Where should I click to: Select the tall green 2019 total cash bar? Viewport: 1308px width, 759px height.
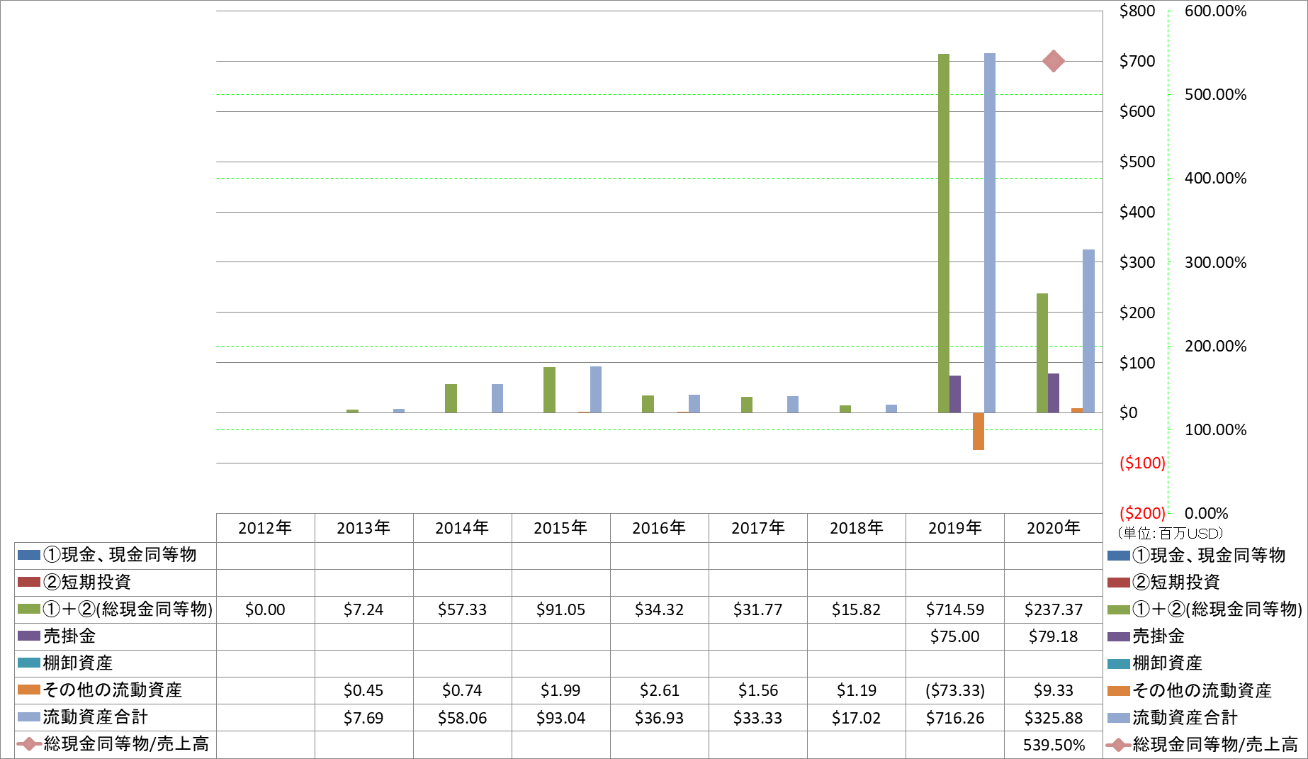tap(944, 233)
